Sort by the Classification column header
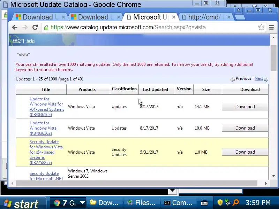The width and height of the screenshot is (279, 209). point(124,89)
